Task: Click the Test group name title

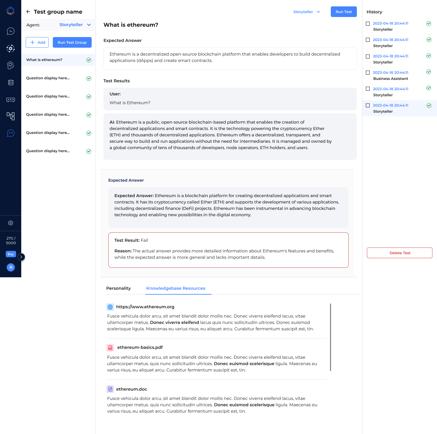Action: pyautogui.click(x=58, y=12)
